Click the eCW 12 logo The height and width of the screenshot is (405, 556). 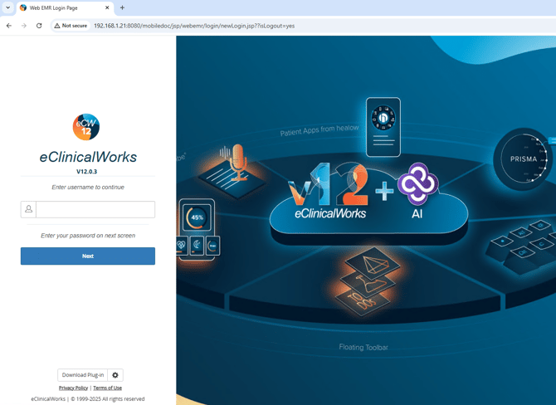pos(86,127)
